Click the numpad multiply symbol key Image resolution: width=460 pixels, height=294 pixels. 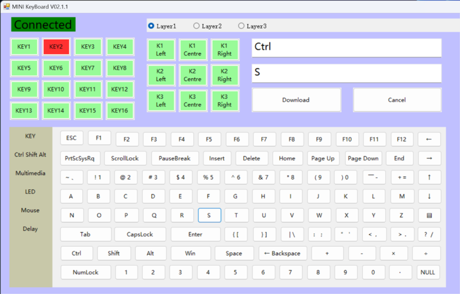[x=394, y=253]
